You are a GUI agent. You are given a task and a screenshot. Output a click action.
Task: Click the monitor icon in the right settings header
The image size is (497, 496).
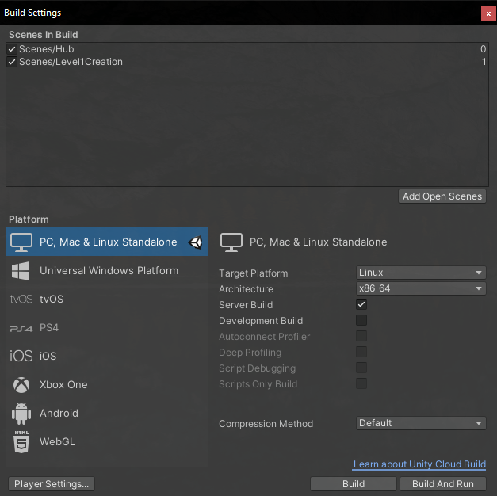point(231,242)
